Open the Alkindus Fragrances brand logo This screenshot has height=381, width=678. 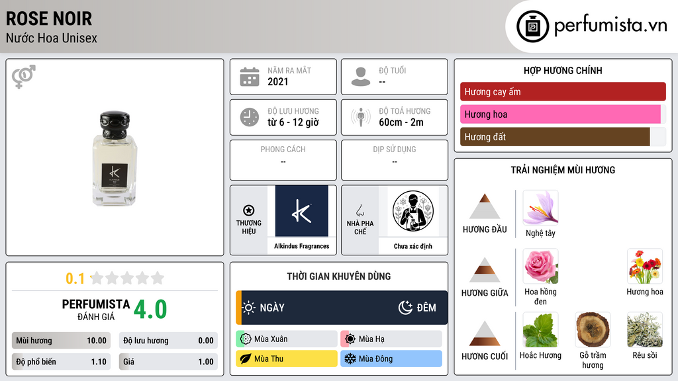[301, 211]
